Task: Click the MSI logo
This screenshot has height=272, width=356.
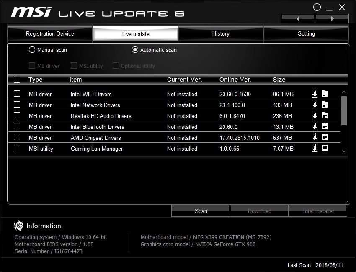Action: click(31, 12)
